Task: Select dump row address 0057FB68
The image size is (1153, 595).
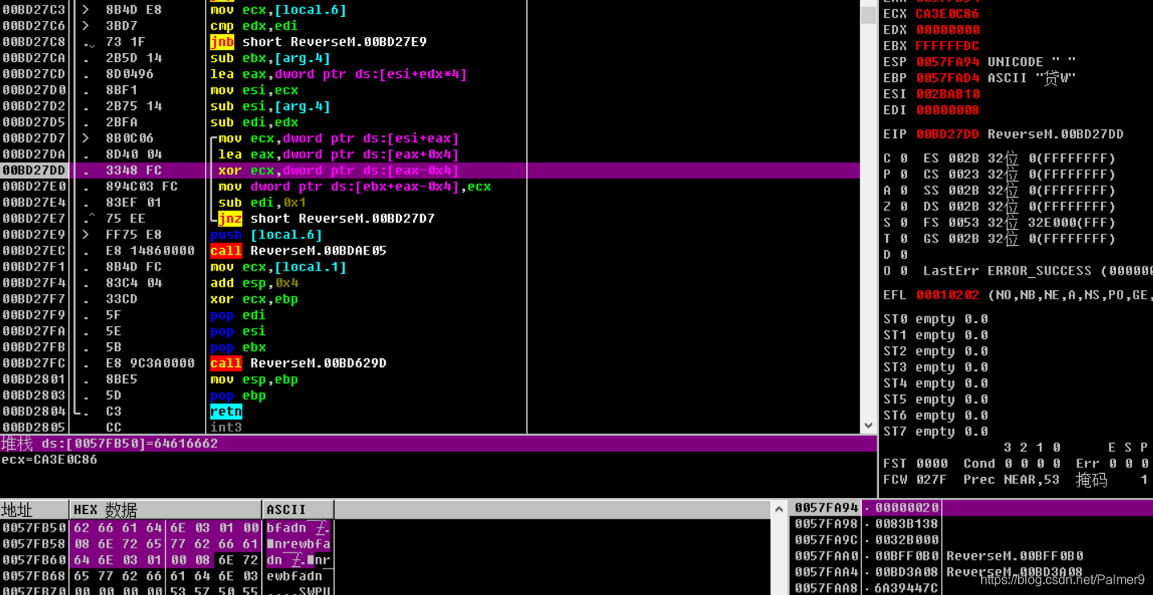Action: [35, 576]
